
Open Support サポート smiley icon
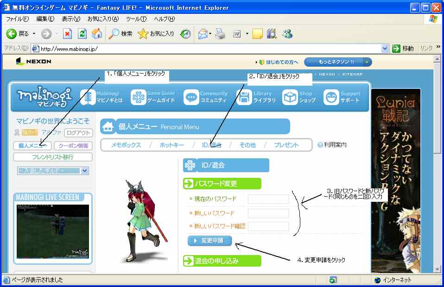click(331, 97)
